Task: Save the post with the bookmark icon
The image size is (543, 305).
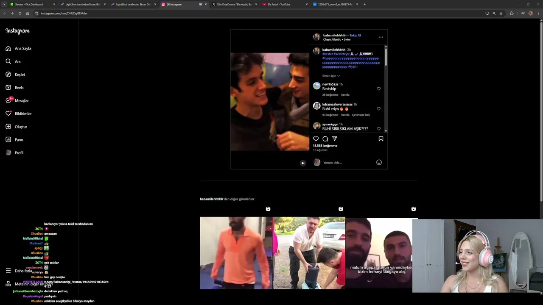Action: point(381,139)
